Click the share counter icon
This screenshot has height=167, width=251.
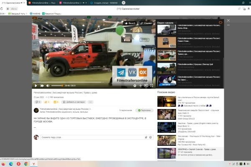coord(47,102)
